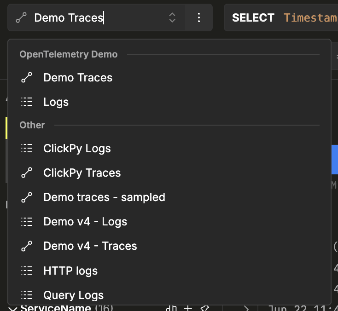Image resolution: width=338 pixels, height=311 pixels.
Task: Open the three-dot source options menu
Action: pyautogui.click(x=199, y=17)
